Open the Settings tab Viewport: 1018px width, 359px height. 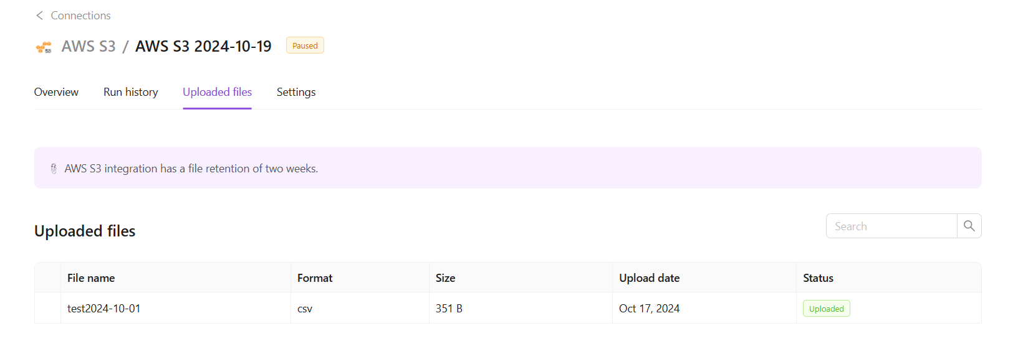[x=296, y=92]
